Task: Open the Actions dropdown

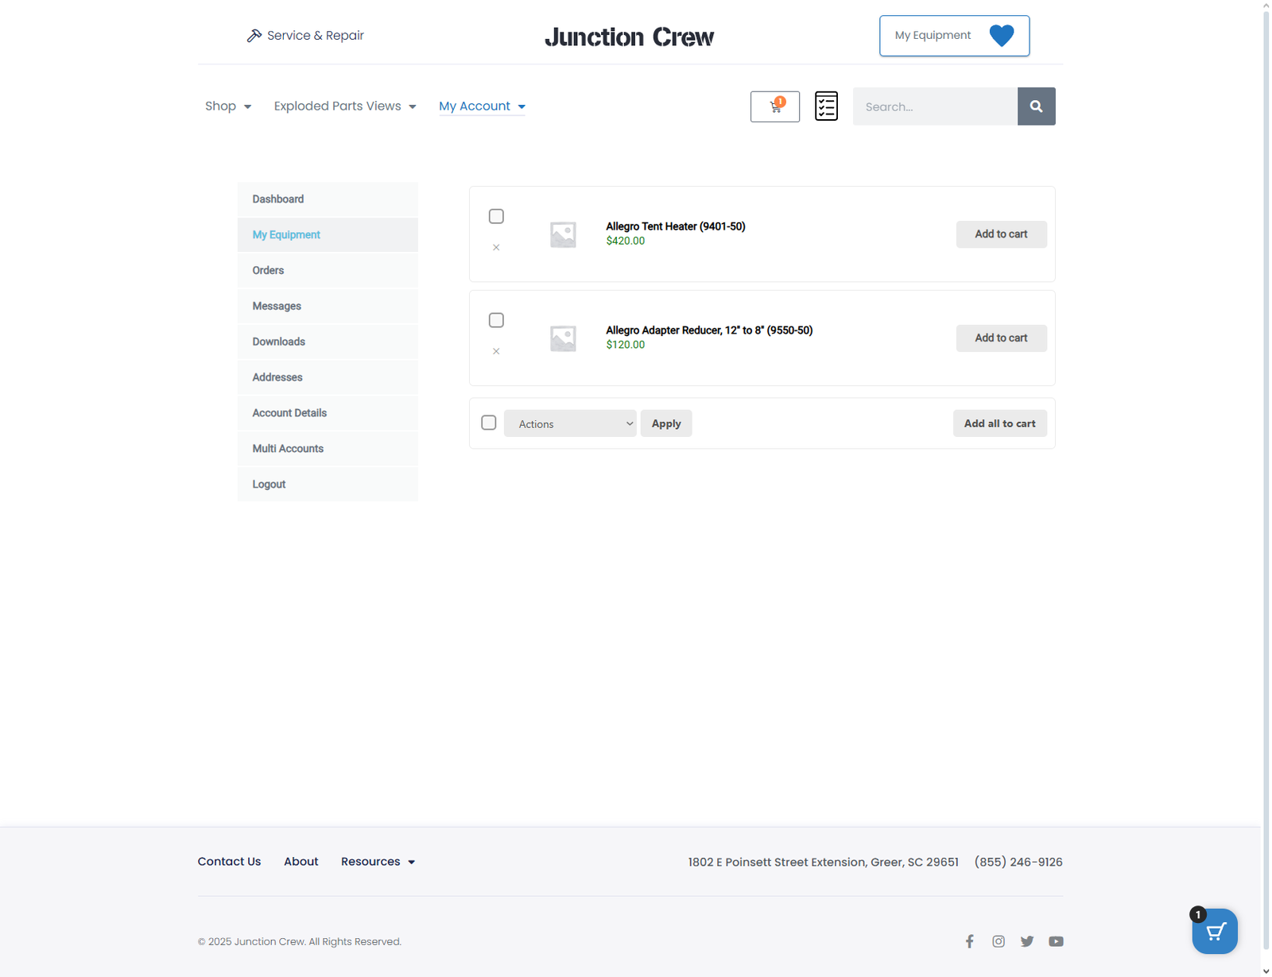Action: [x=570, y=423]
